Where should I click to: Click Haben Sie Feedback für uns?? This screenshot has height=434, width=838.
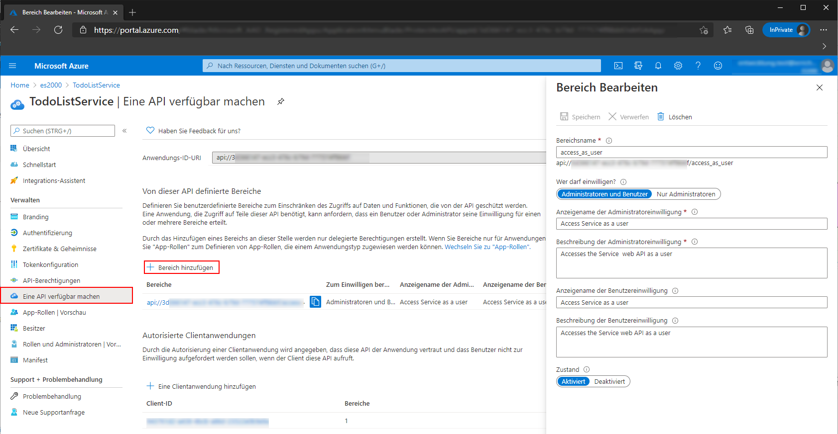click(193, 131)
